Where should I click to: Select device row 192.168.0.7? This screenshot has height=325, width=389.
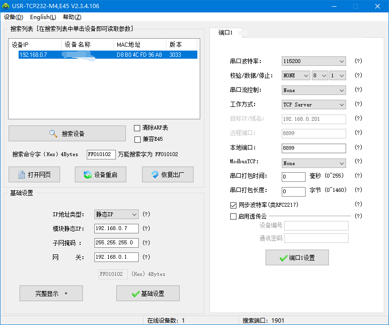click(103, 55)
